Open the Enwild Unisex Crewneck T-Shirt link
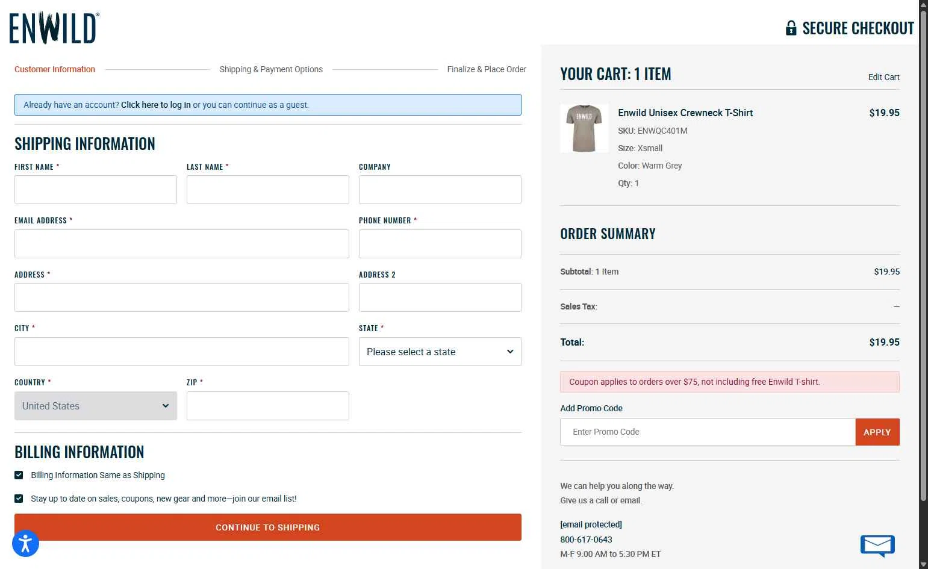Image resolution: width=928 pixels, height=569 pixels. click(x=685, y=113)
